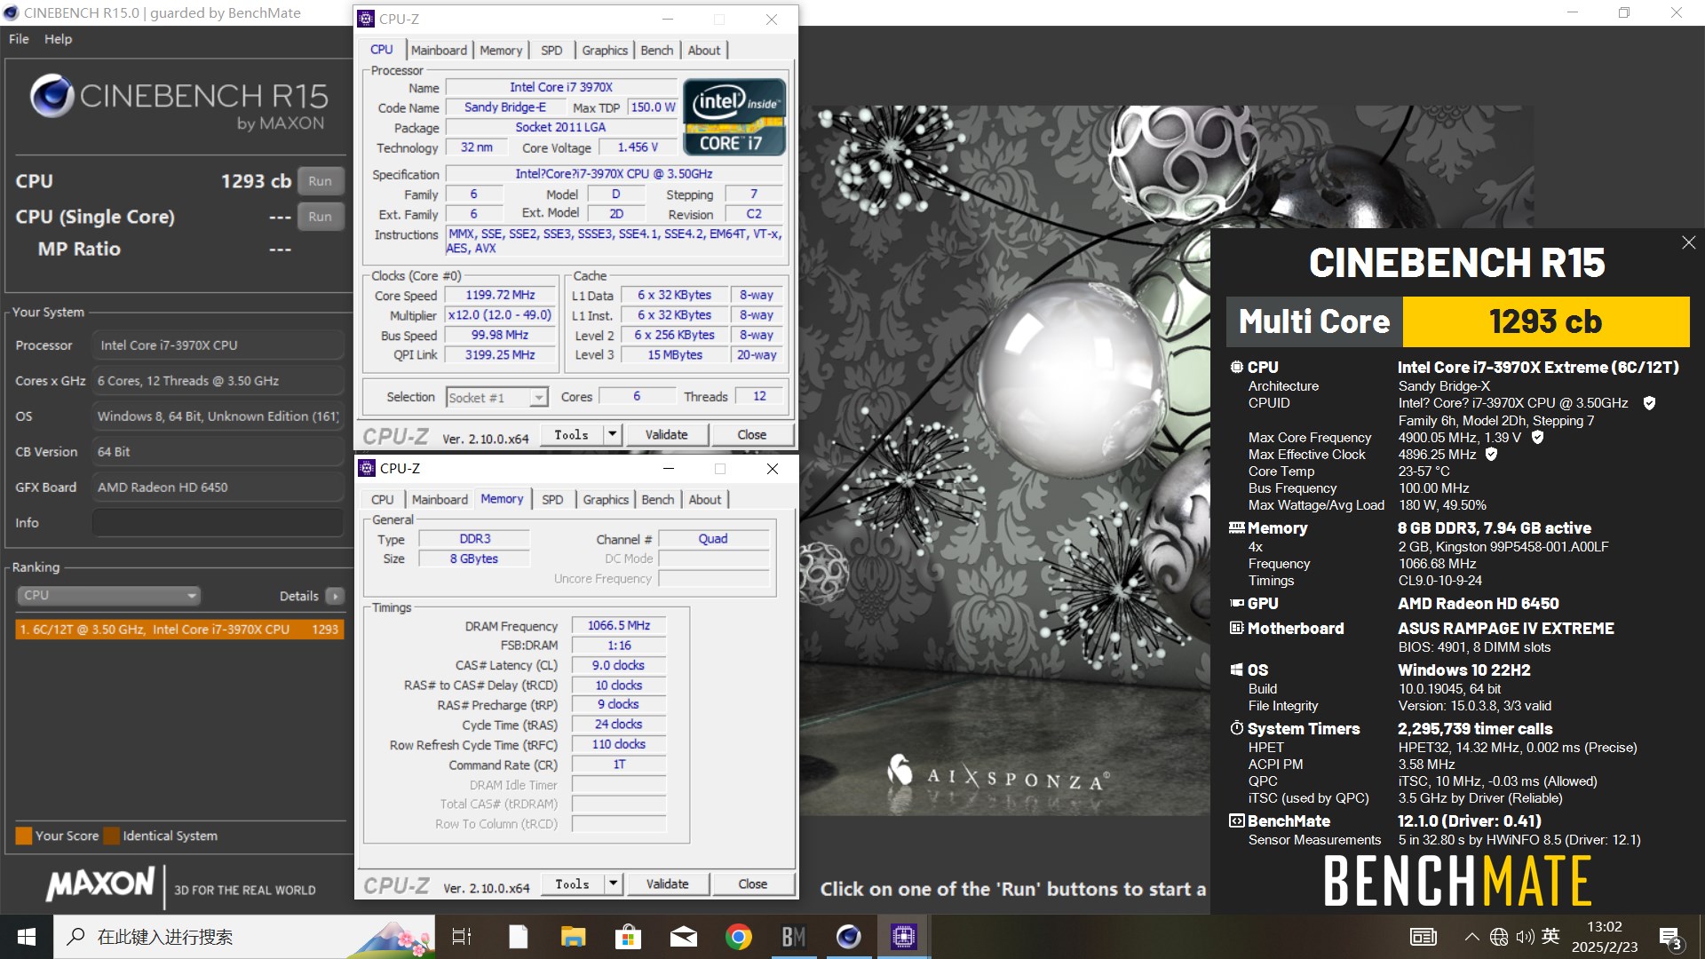Open the About tab in the top CPU-Z
Image resolution: width=1705 pixels, height=959 pixels.
(704, 51)
